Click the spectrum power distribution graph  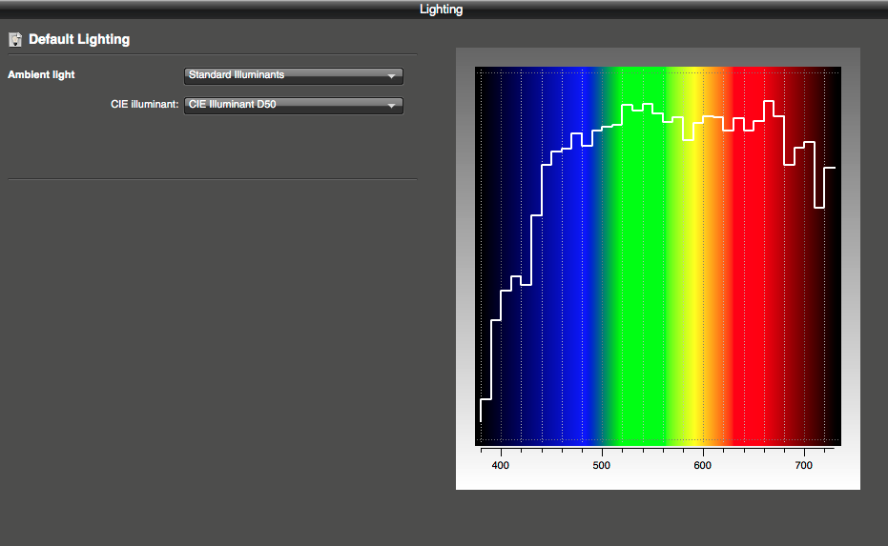click(x=658, y=256)
